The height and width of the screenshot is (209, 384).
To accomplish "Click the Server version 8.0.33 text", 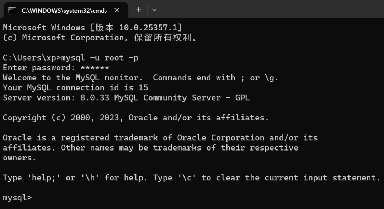I will click(126, 98).
